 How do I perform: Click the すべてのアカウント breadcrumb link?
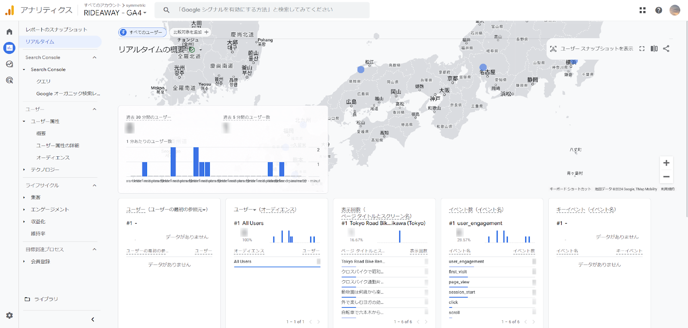point(102,5)
